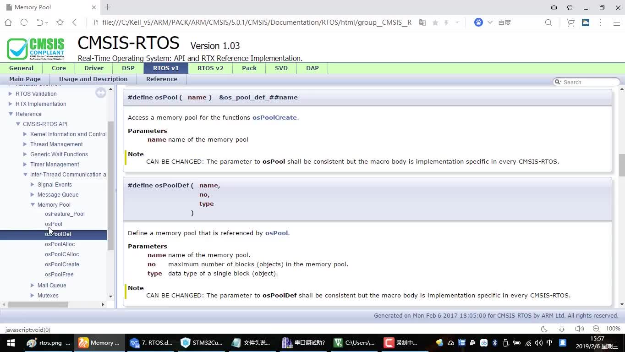Click the sync toggle arrows in navigation pane

pos(101,93)
